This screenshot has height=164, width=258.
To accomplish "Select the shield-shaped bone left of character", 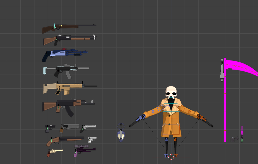I will click(x=121, y=136).
